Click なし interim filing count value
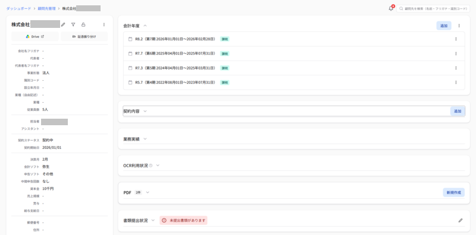Image resolution: width=476 pixels, height=235 pixels. click(46, 181)
